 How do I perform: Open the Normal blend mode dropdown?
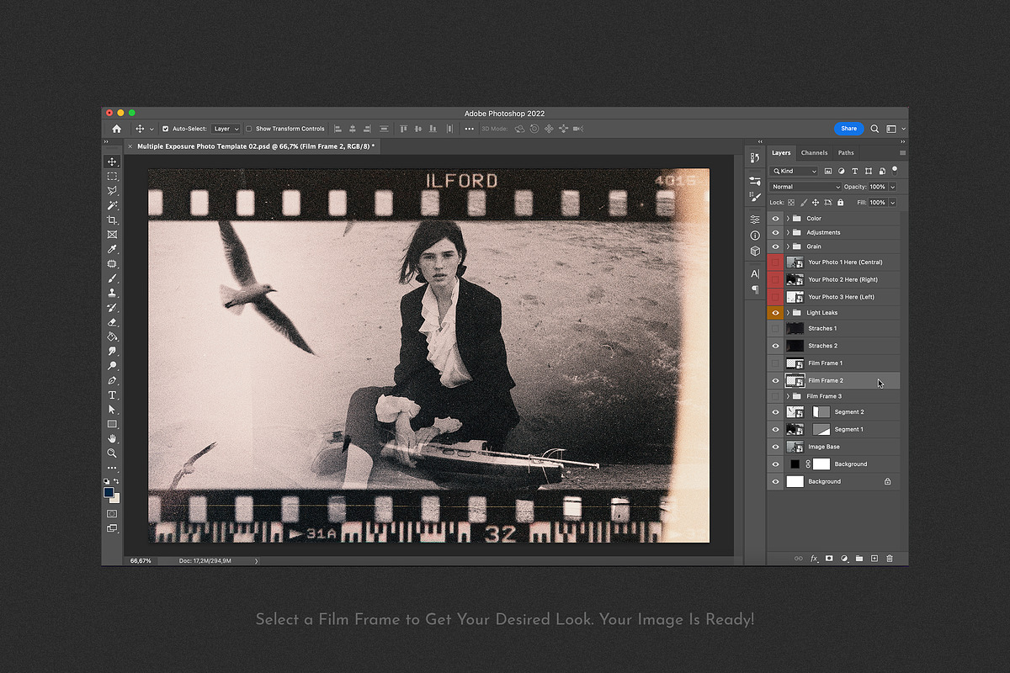point(805,187)
